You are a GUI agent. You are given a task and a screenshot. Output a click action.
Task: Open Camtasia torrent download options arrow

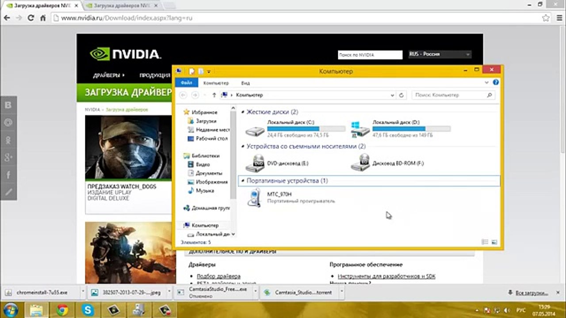pyautogui.click(x=342, y=292)
